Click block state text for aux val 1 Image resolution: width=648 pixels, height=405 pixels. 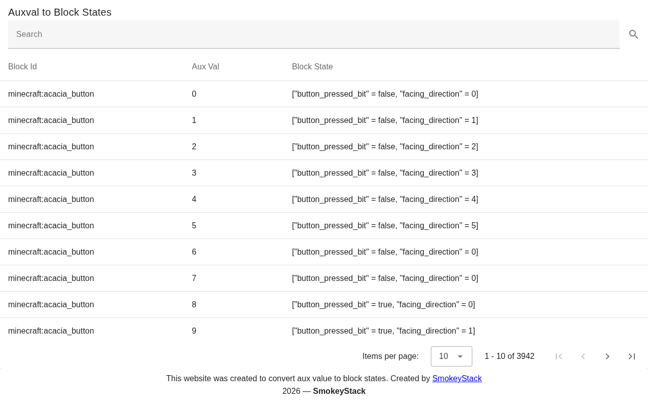(385, 120)
